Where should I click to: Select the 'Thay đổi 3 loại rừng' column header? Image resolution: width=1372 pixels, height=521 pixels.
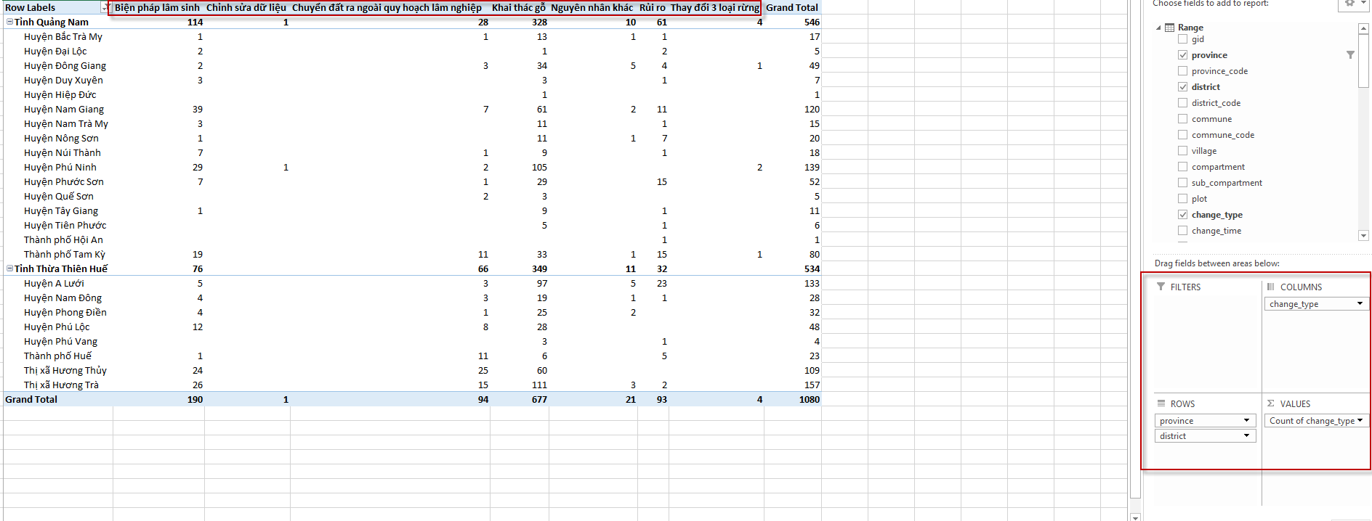[x=715, y=7]
